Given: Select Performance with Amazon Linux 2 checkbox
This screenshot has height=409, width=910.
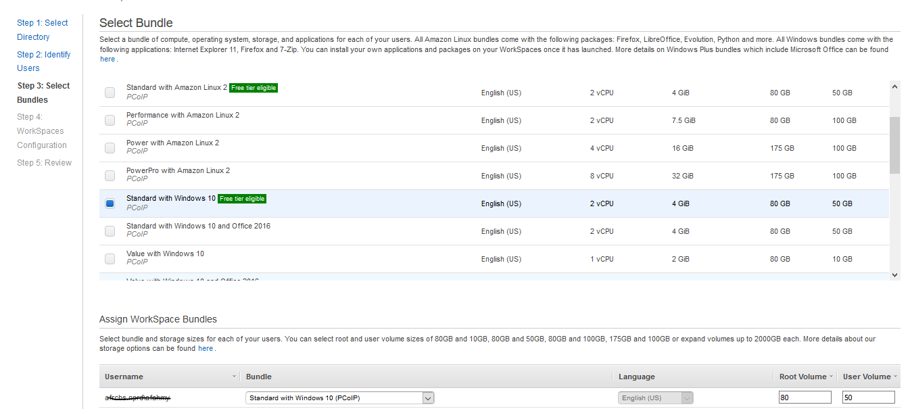Looking at the screenshot, I should point(110,120).
